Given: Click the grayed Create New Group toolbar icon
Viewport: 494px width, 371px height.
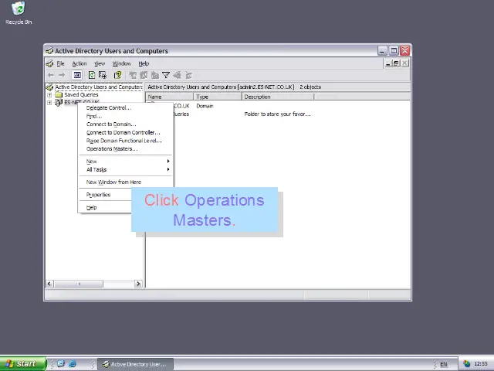Looking at the screenshot, I should 144,75.
